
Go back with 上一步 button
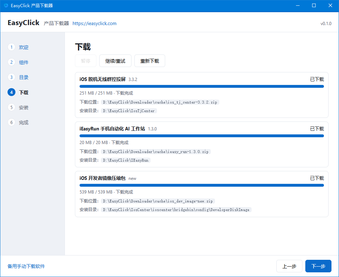coord(289,266)
